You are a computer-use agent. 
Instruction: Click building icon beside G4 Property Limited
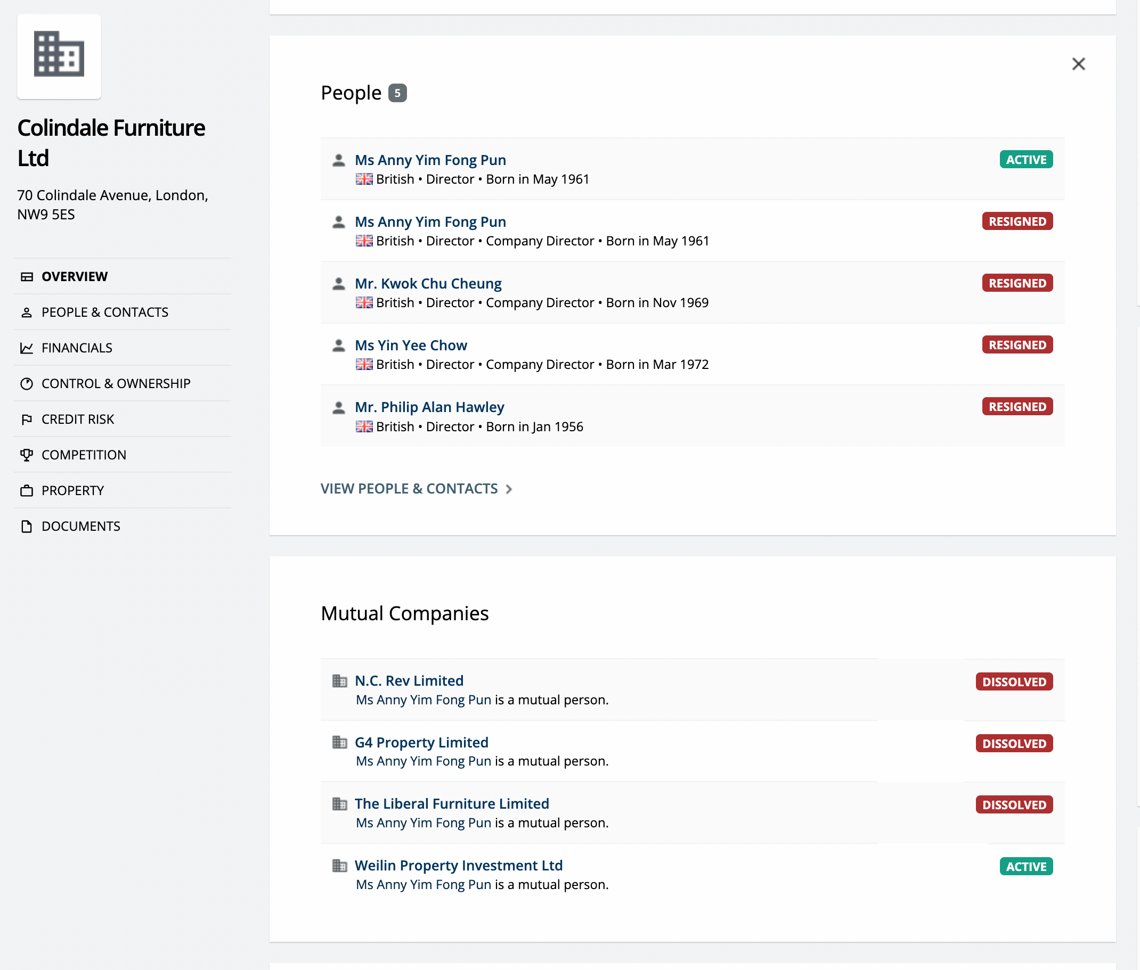[x=339, y=742]
